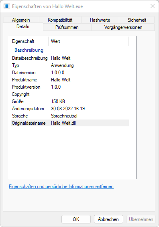
Task: Select the Originaldateiname row
Action: tap(70, 123)
